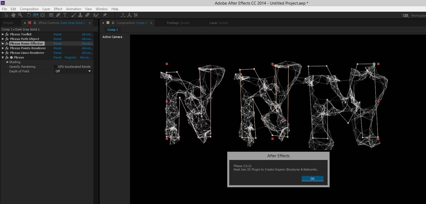Toggle fx switch for Plexus Toolkit
The width and height of the screenshot is (426, 204).
click(x=7, y=34)
